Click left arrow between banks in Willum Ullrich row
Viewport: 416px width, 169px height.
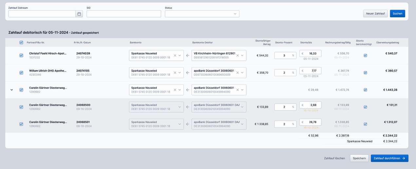(x=188, y=73)
